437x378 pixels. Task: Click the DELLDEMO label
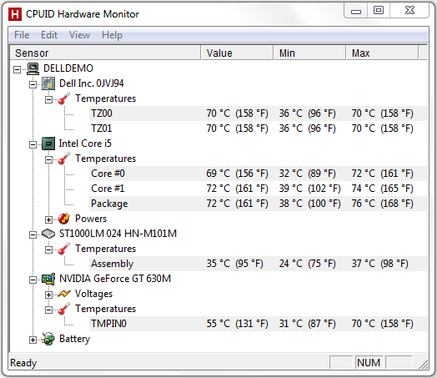click(x=68, y=68)
